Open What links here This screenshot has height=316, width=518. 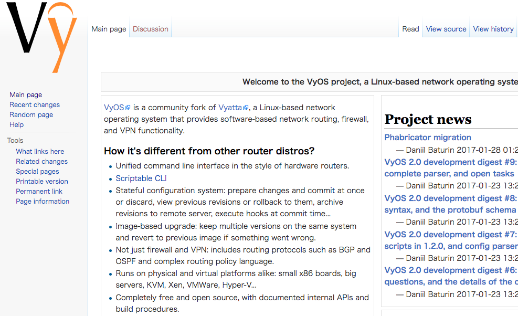[x=40, y=151]
